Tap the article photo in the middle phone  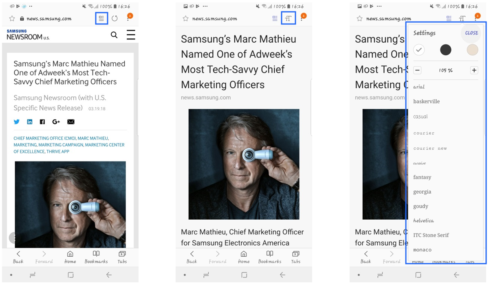click(244, 164)
